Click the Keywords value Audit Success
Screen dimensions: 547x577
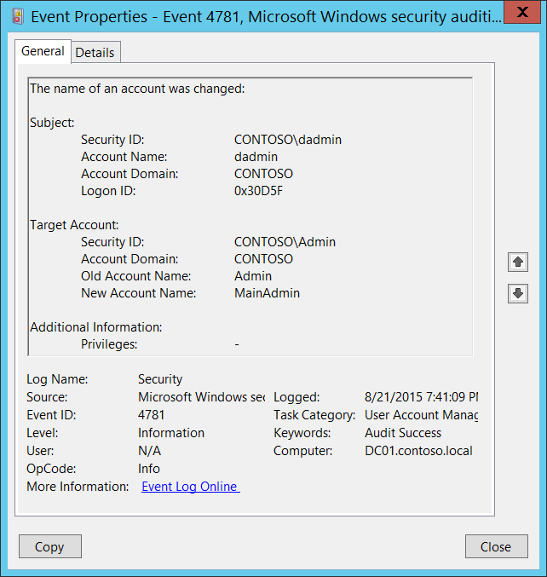[x=403, y=433]
